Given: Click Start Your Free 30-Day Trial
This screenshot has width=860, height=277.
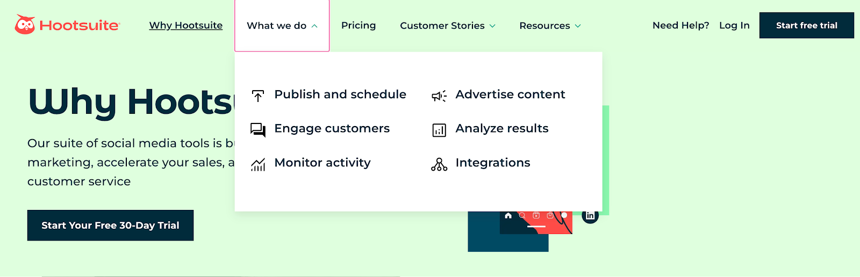Looking at the screenshot, I should (110, 225).
